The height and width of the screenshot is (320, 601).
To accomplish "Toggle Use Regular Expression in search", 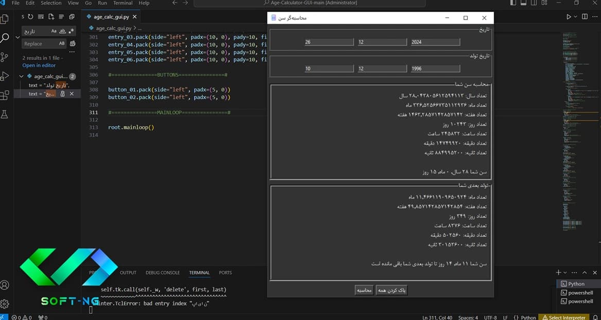I will [x=71, y=31].
